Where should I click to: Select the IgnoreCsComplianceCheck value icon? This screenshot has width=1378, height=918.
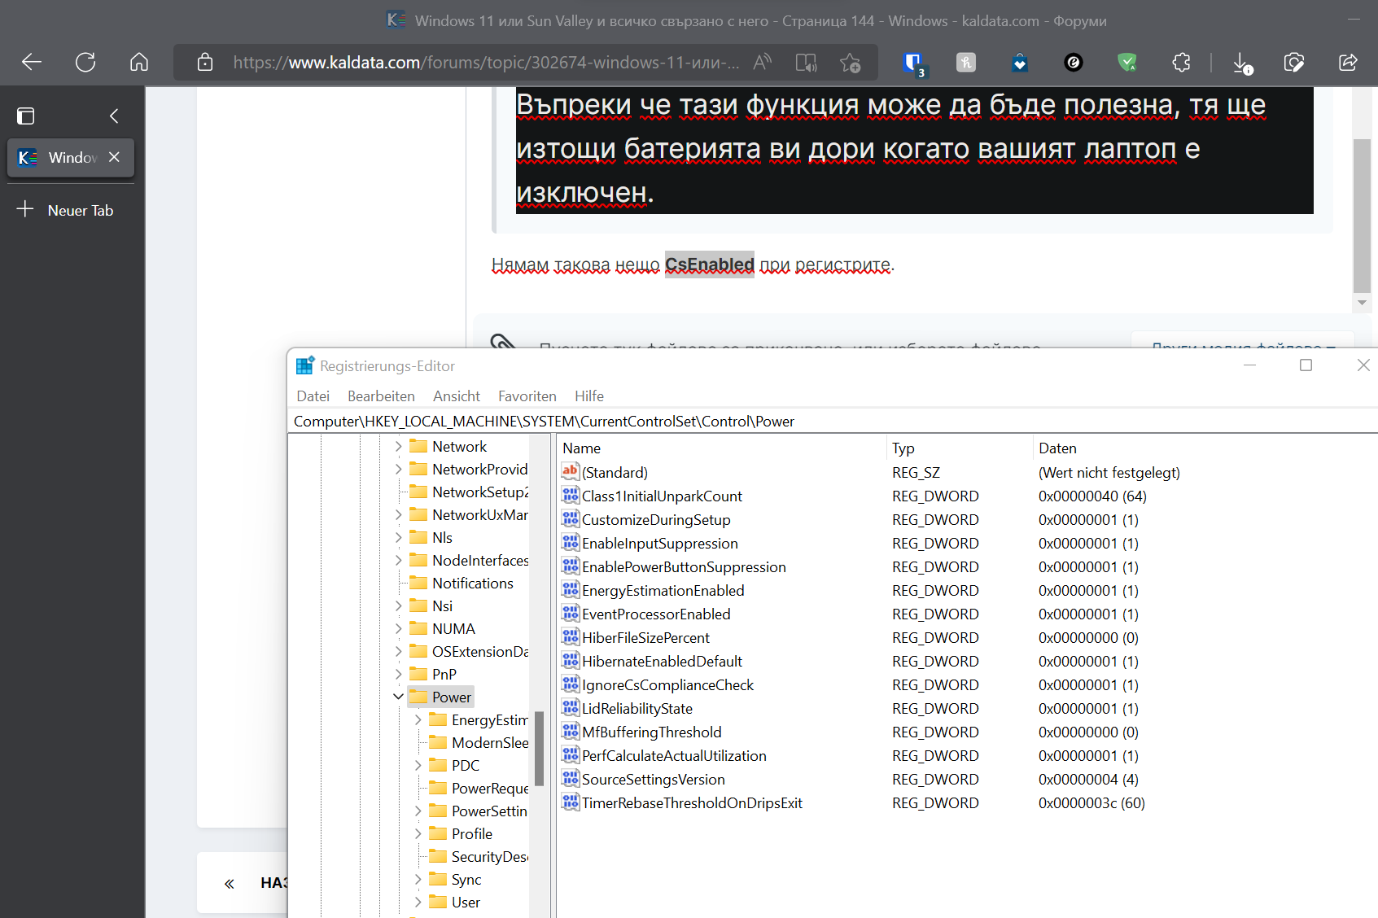[570, 684]
